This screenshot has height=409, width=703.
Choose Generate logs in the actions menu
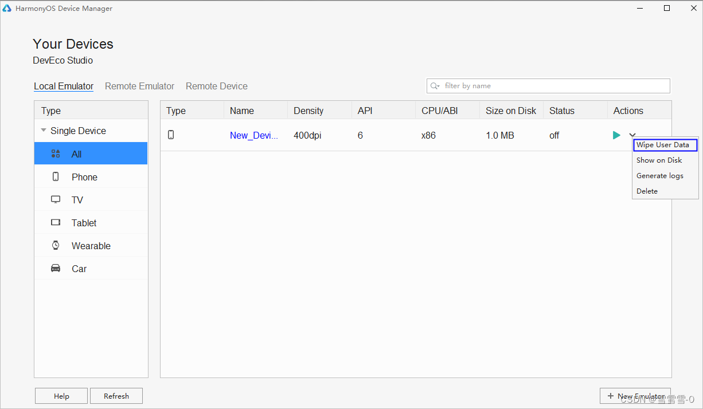[x=665, y=176]
